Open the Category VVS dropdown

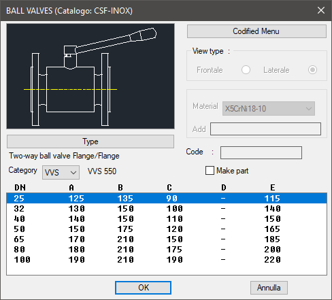[61, 173]
